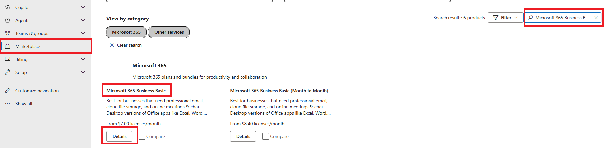Clear the search box text with X
The height and width of the screenshot is (150, 606).
[x=596, y=18]
